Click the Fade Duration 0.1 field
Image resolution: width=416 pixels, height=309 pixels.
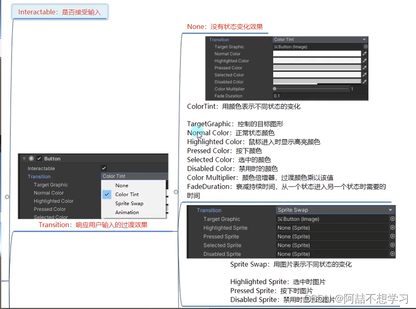click(320, 96)
